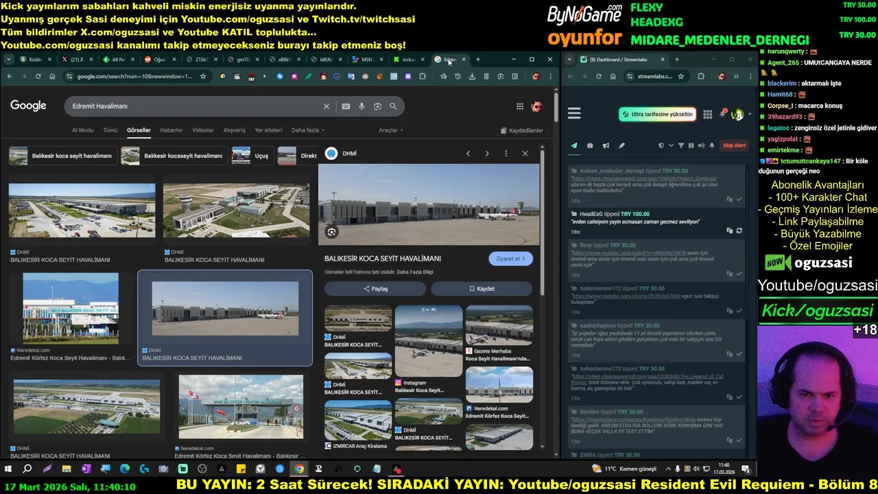Search this image with Lens on preview
Screen dimensions: 878x494
(331, 232)
